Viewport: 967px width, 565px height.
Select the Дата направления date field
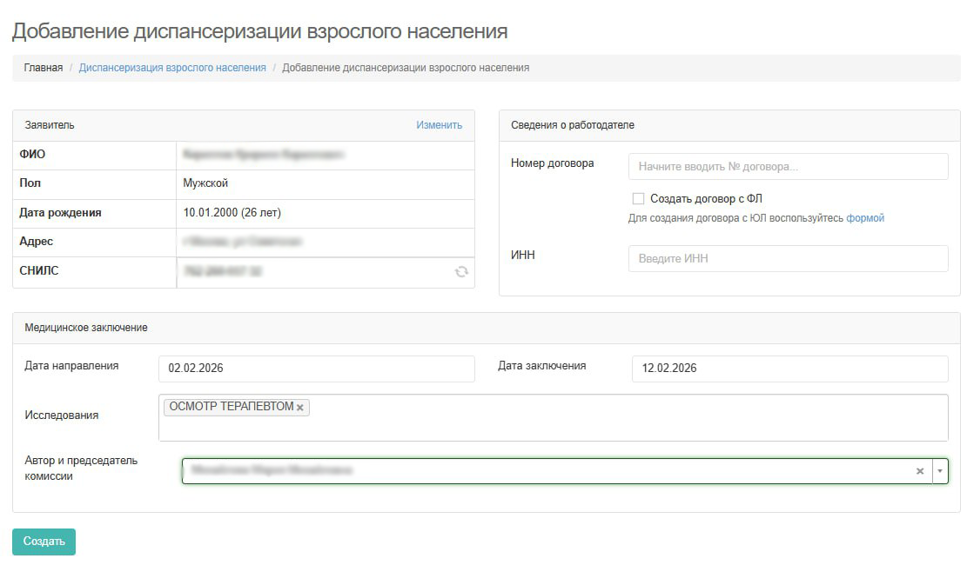pos(317,369)
